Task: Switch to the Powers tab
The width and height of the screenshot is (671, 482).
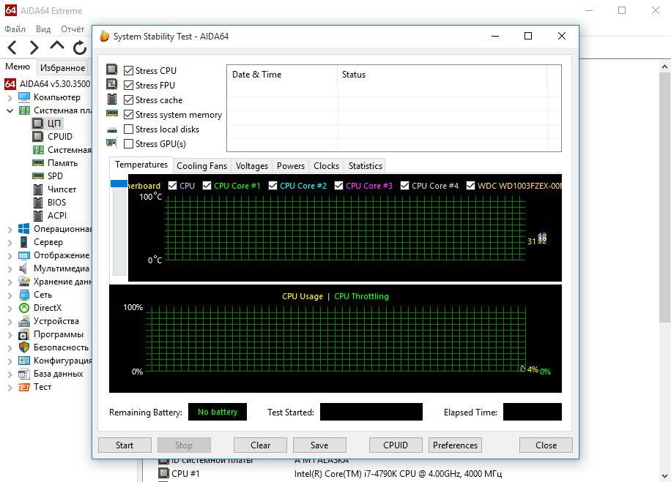Action: [x=291, y=166]
